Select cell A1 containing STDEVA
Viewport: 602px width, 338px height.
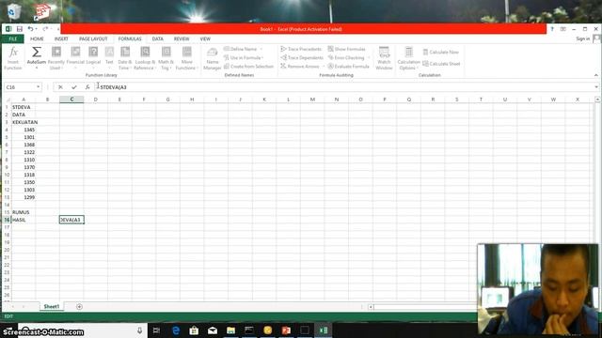[x=24, y=107]
